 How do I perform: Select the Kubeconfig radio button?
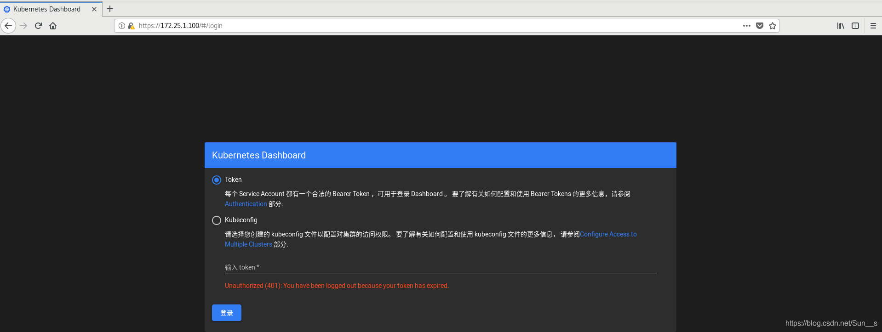pos(217,220)
